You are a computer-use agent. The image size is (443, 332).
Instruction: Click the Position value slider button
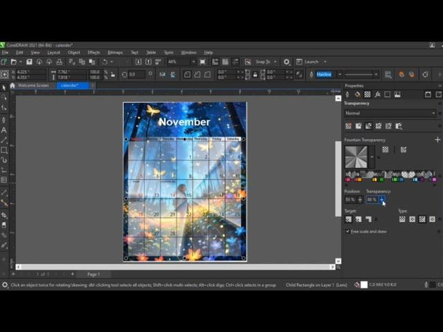360,200
